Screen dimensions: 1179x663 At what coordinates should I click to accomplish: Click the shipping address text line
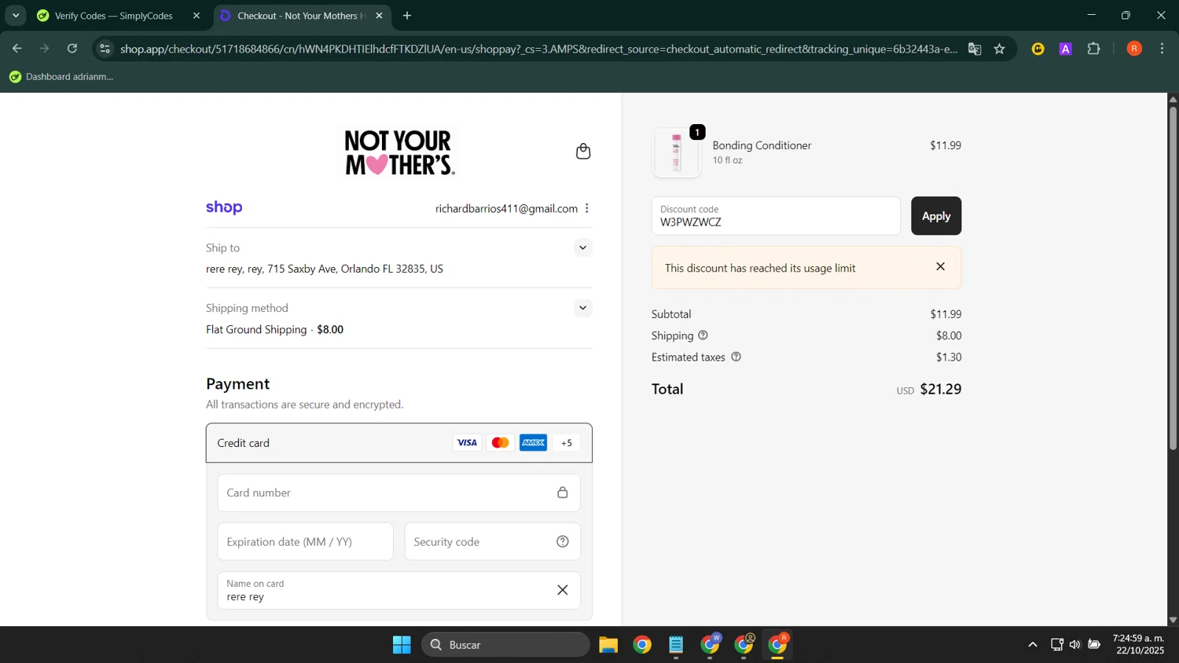[x=325, y=269]
